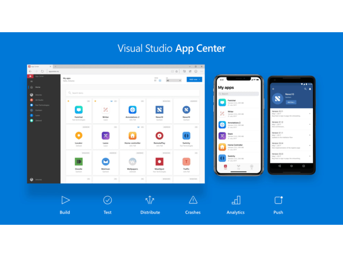
Task: Open the square Windows News10 app card
Action: pos(159,111)
